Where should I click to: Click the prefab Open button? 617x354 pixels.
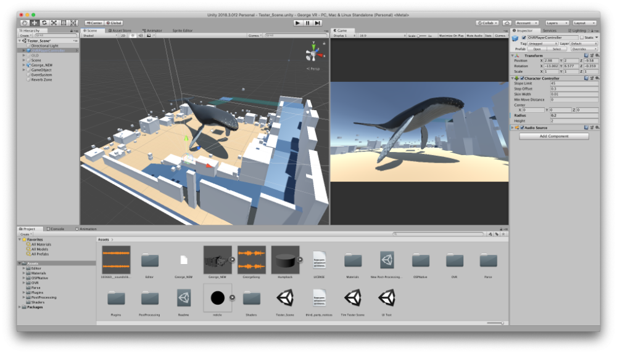537,49
